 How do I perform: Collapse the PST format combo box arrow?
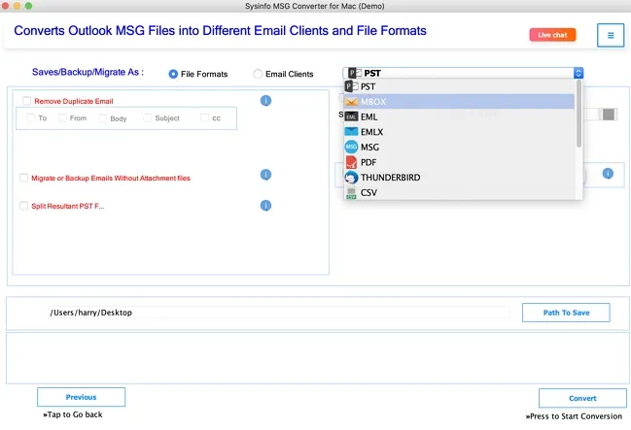point(578,73)
